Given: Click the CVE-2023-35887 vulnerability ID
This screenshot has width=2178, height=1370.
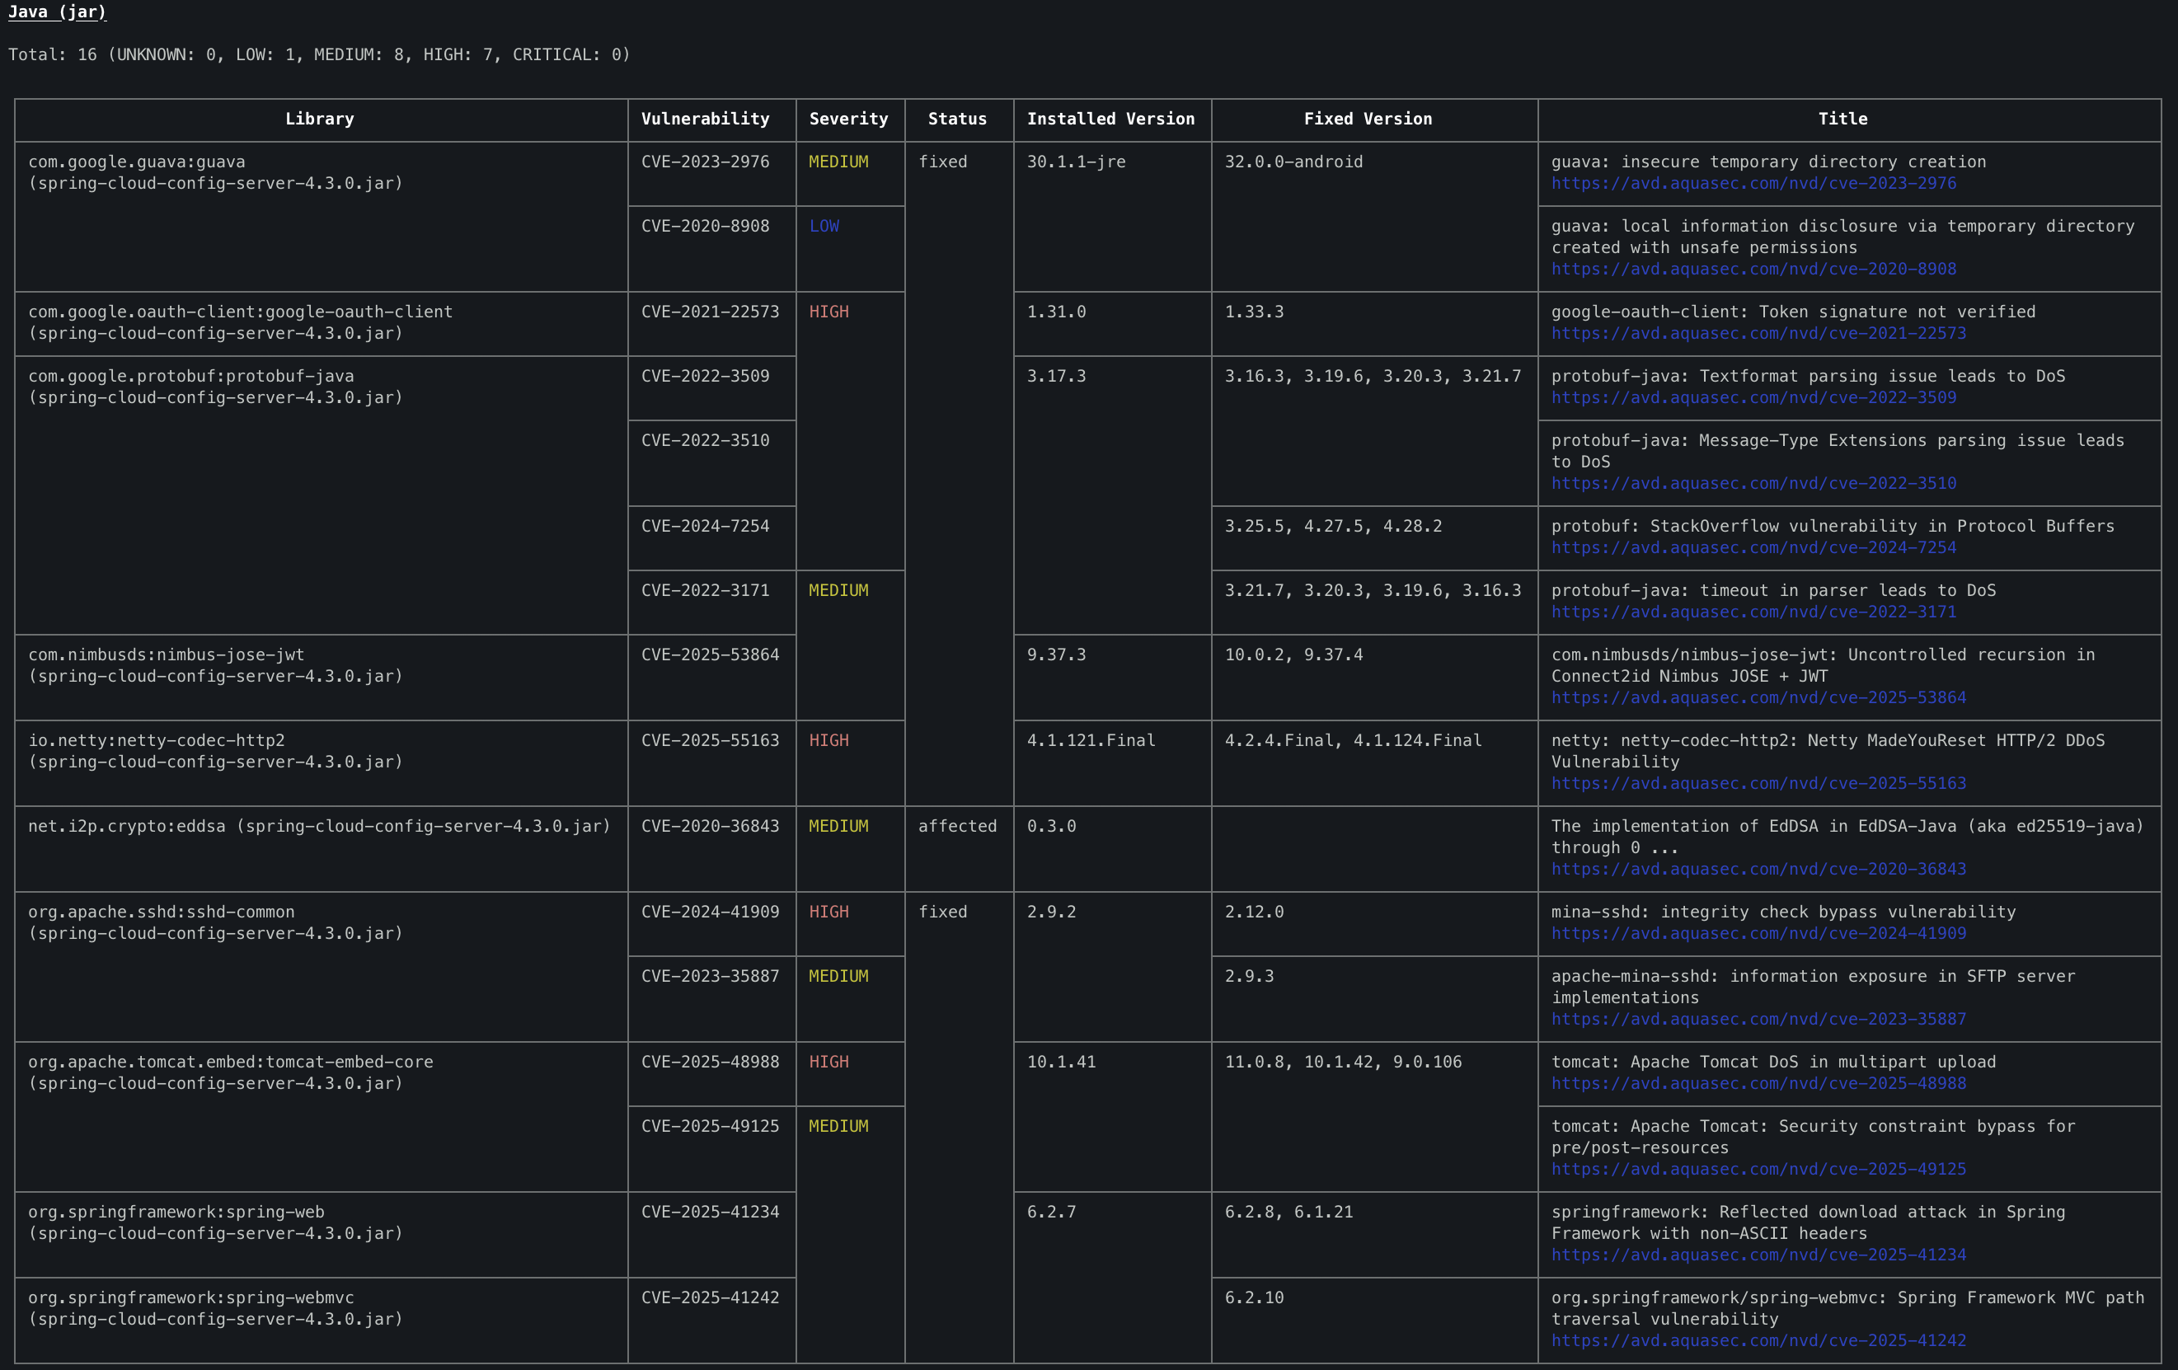Looking at the screenshot, I should coord(710,977).
